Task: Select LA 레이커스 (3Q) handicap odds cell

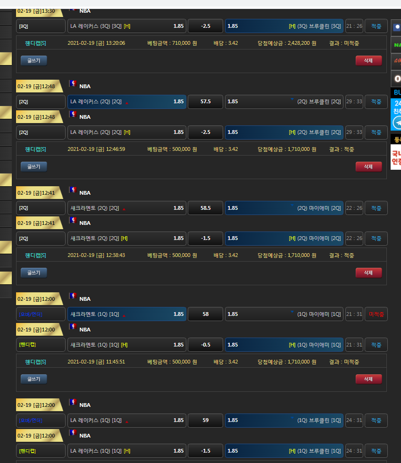Action: (x=127, y=26)
